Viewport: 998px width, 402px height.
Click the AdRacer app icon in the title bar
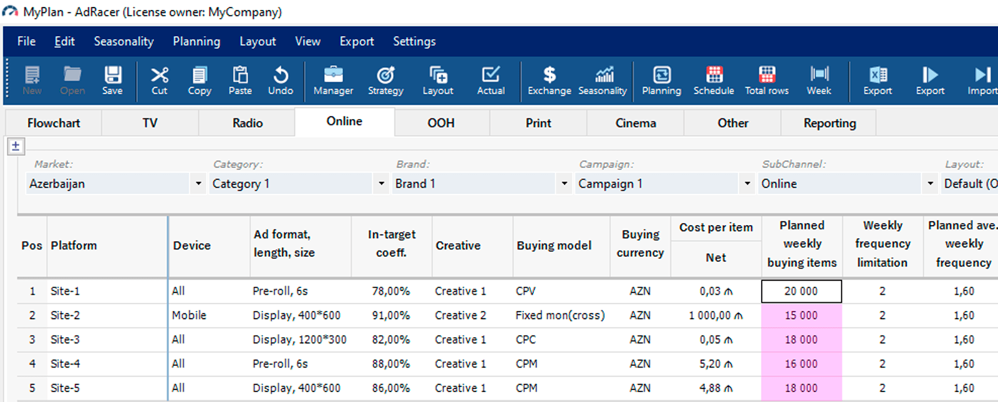(10, 12)
